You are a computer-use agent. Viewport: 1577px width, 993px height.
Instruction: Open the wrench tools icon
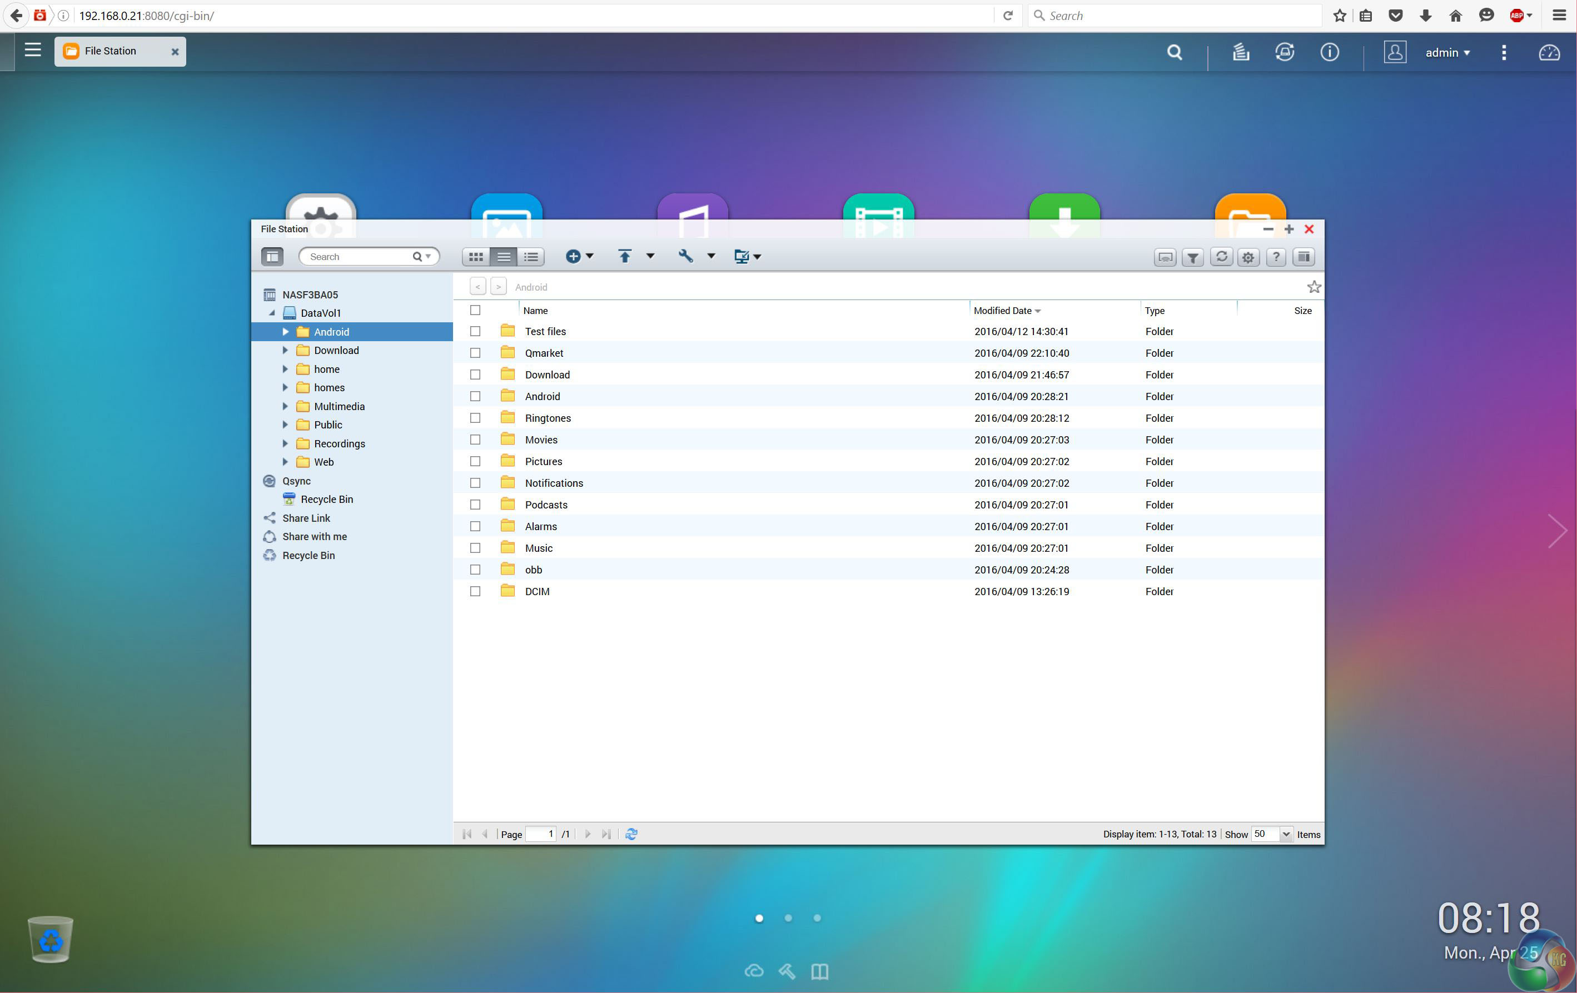coord(685,257)
